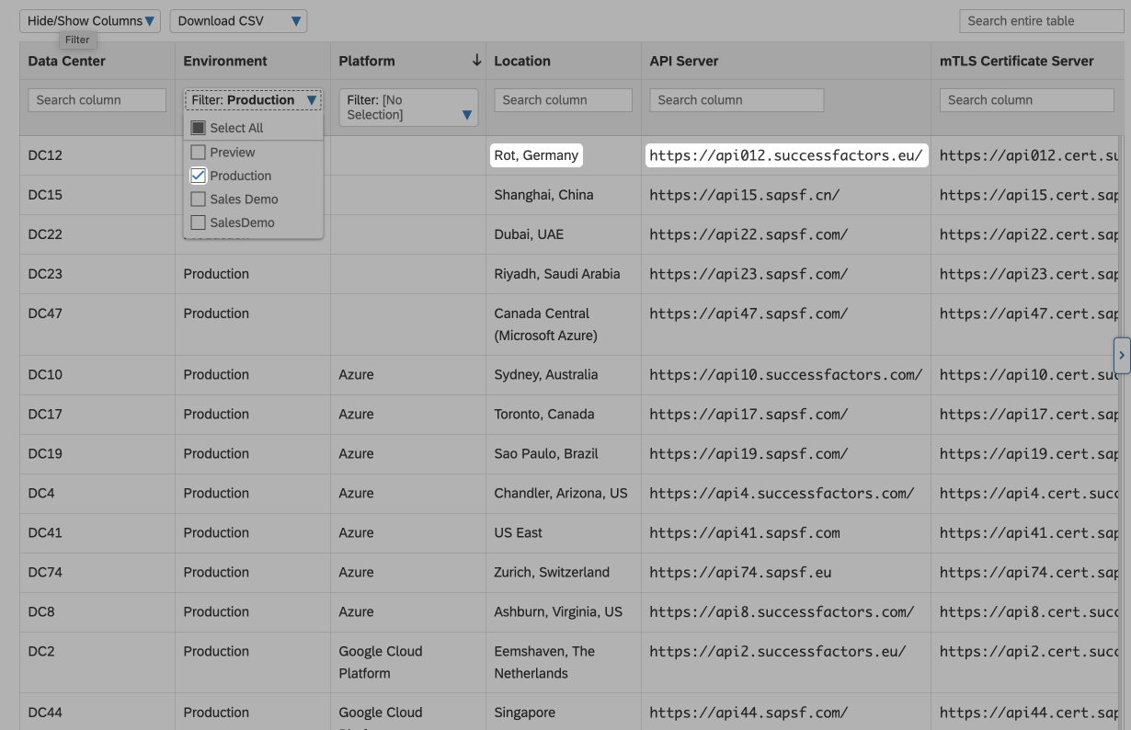
Task: Enable the Sales Demo checkbox
Action: coord(198,200)
